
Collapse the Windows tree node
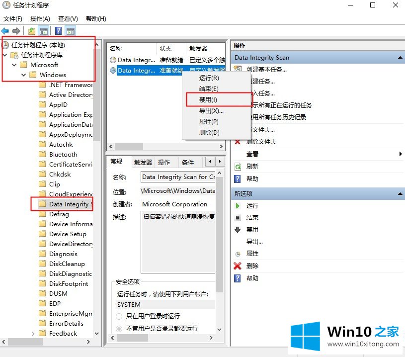pyautogui.click(x=24, y=75)
